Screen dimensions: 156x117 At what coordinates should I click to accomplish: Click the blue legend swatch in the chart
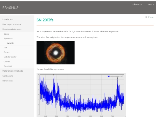109,76
